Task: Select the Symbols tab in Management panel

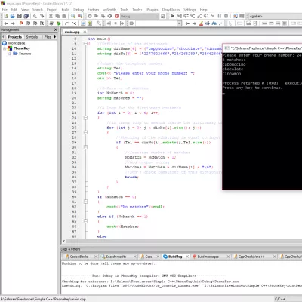Action: (32, 37)
